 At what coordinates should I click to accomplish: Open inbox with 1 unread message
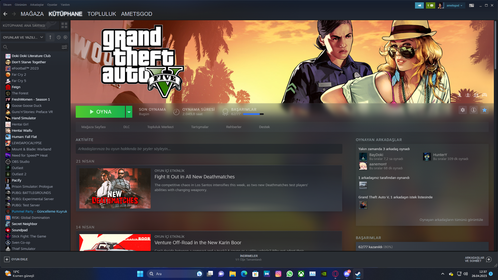[x=430, y=5]
